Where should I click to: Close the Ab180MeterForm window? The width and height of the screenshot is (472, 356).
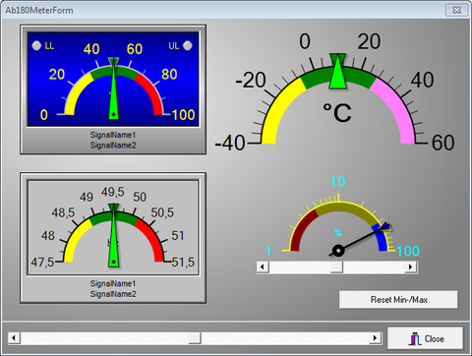[x=456, y=10]
